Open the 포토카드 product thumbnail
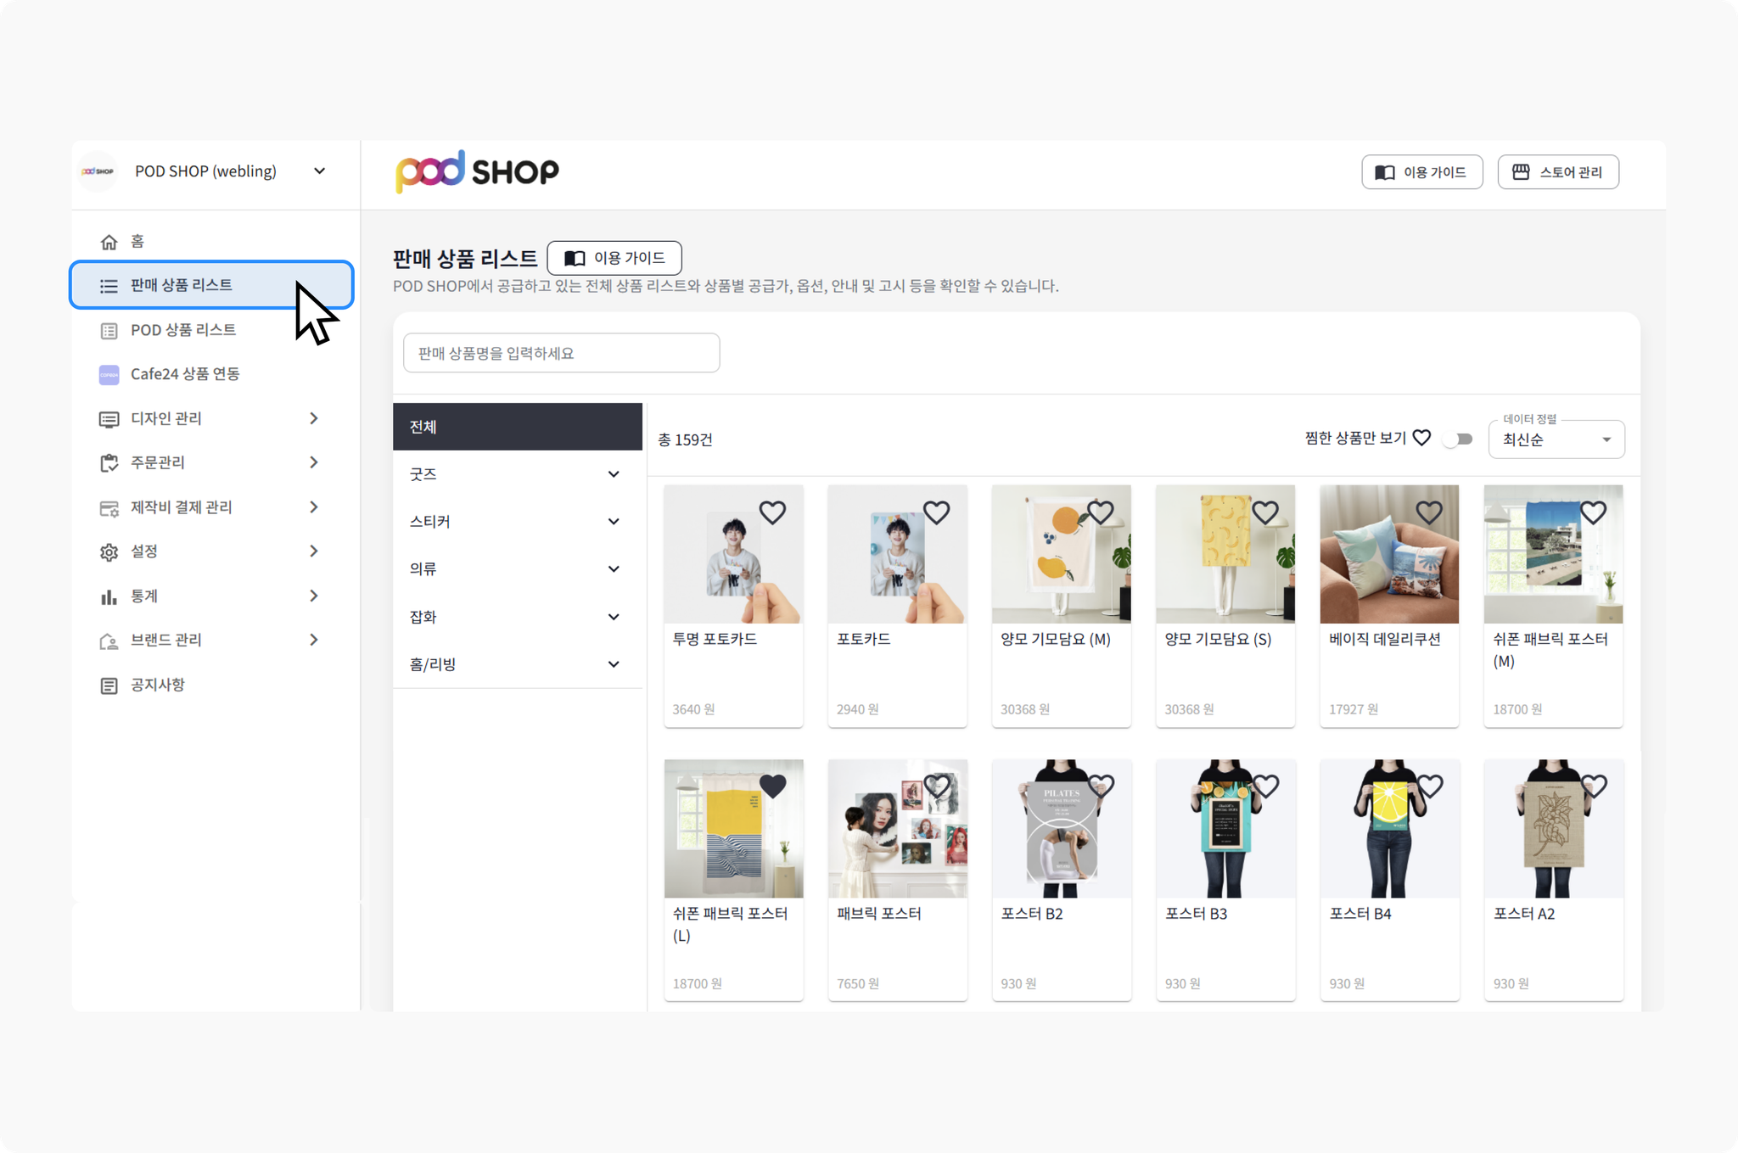The height and width of the screenshot is (1153, 1738). (x=897, y=555)
